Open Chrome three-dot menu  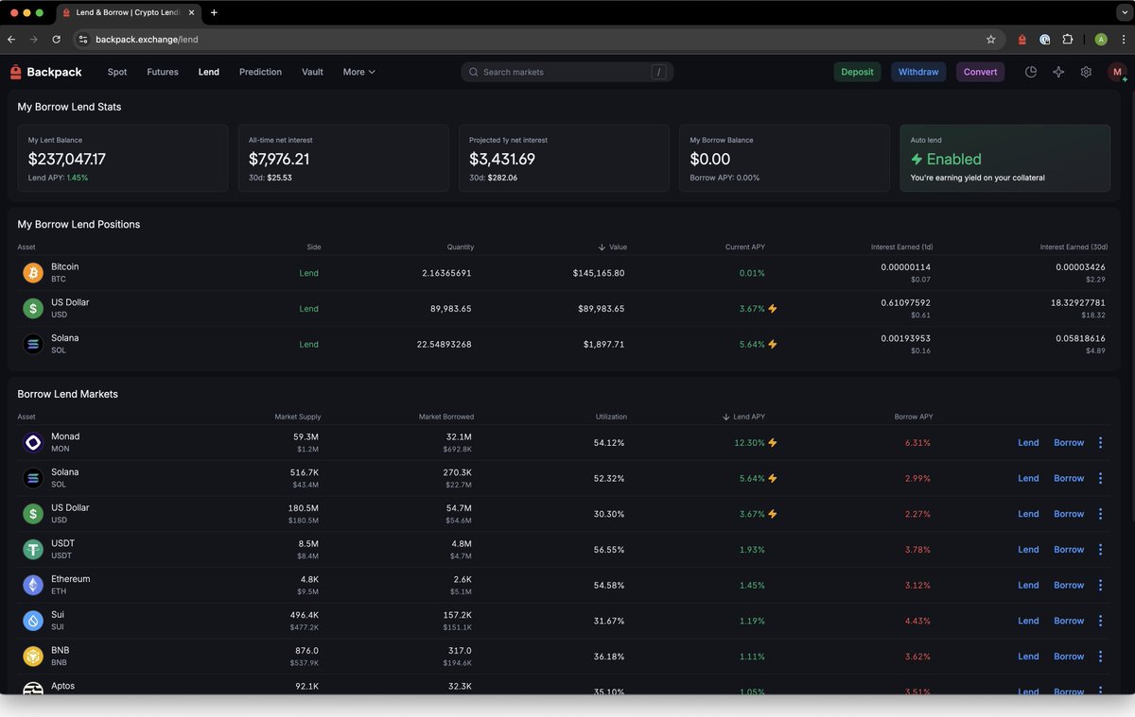click(1124, 40)
